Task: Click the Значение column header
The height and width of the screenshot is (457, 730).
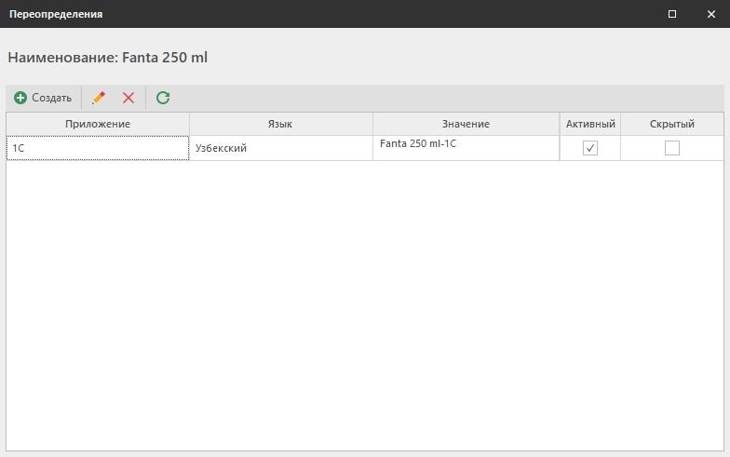Action: (466, 124)
